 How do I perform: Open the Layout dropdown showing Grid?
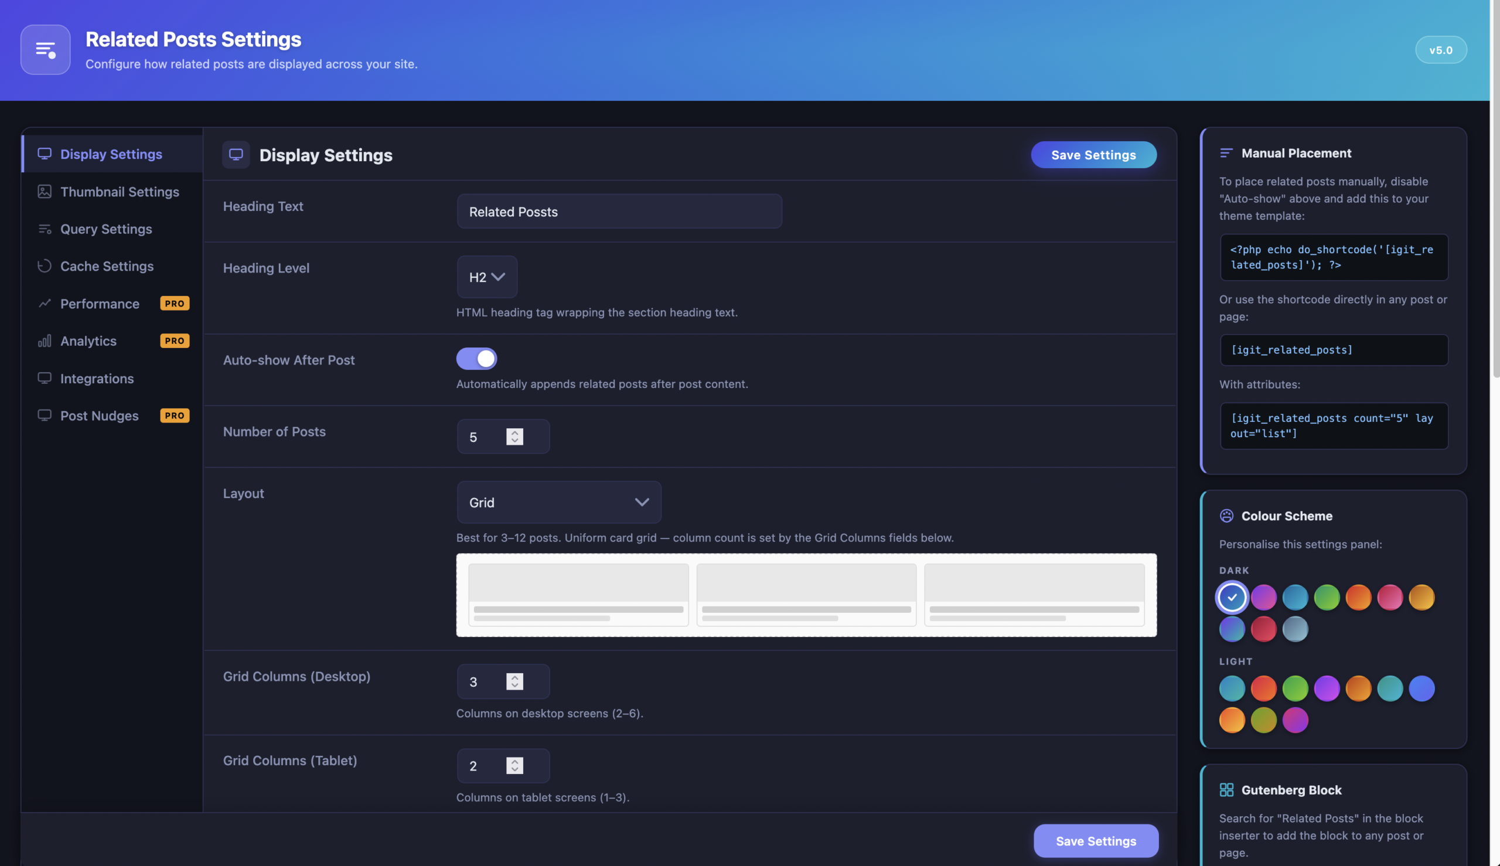(x=558, y=502)
